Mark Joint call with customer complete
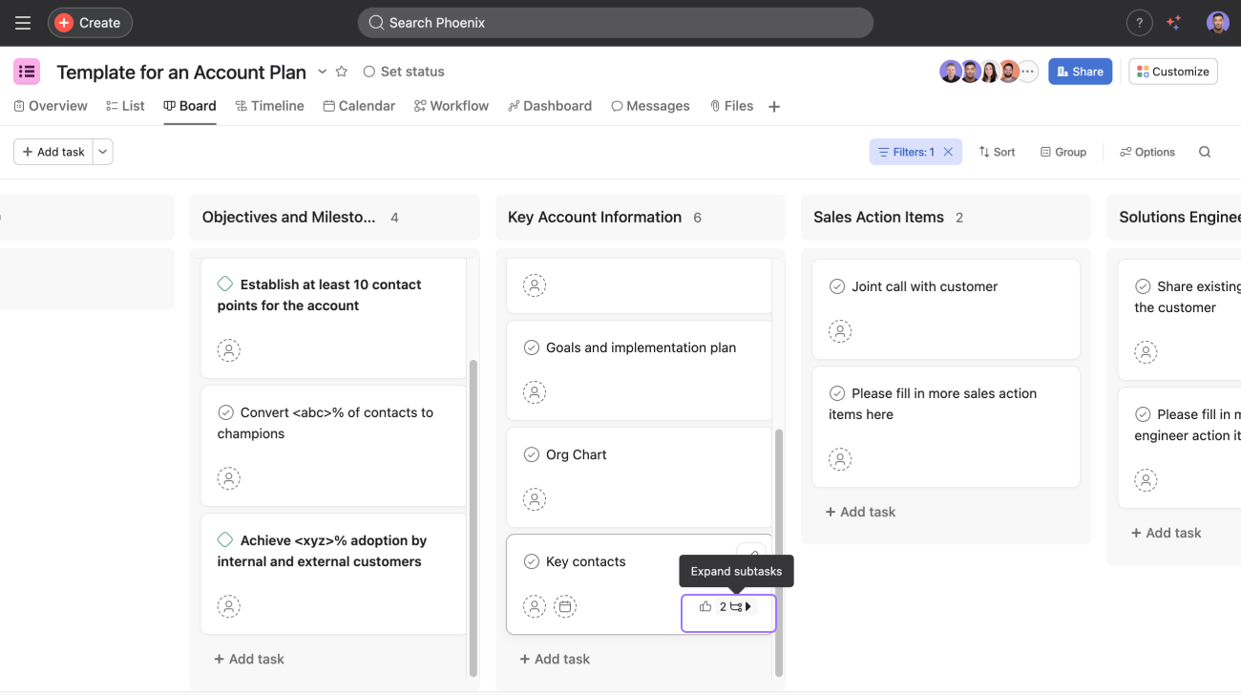The height and width of the screenshot is (695, 1241). click(x=837, y=286)
